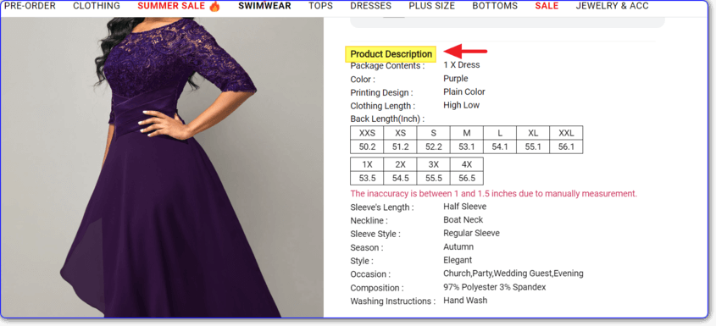Click the 'Washing Instructions :' label
716x326 pixels.
[x=392, y=301]
